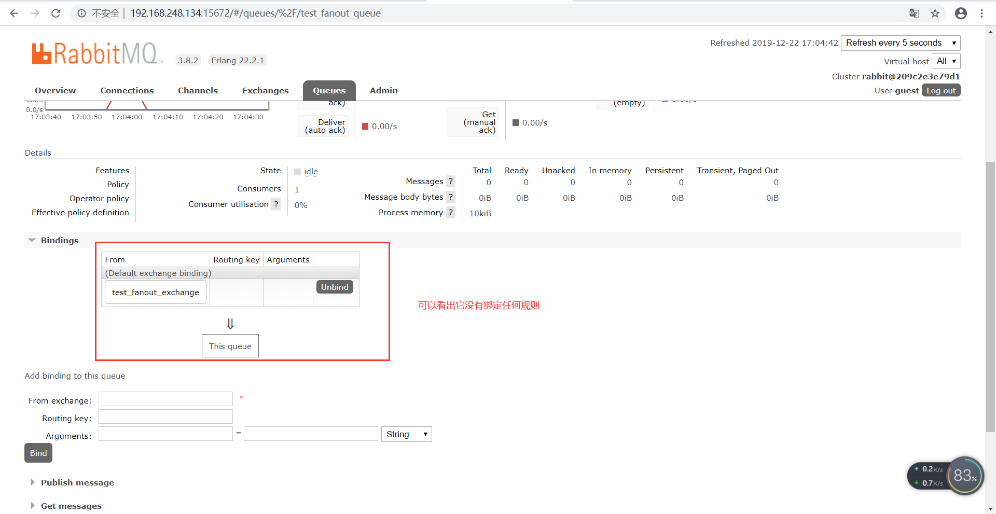Open the browser three-dot menu
This screenshot has height=514, width=996.
(x=981, y=13)
